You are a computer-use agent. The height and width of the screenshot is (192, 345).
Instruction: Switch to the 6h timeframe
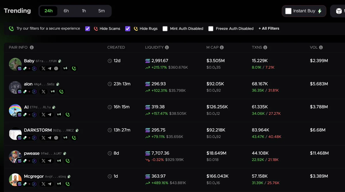click(x=66, y=11)
